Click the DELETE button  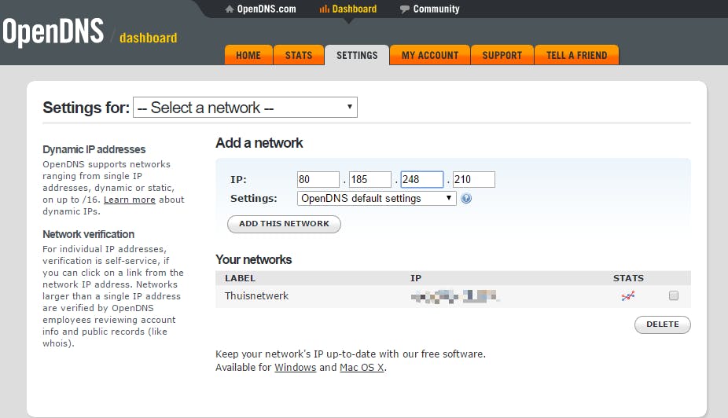click(663, 324)
